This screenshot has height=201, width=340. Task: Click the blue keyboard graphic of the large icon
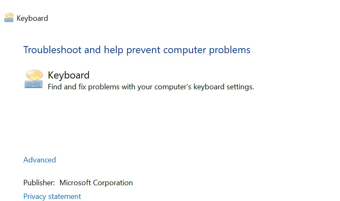click(33, 84)
